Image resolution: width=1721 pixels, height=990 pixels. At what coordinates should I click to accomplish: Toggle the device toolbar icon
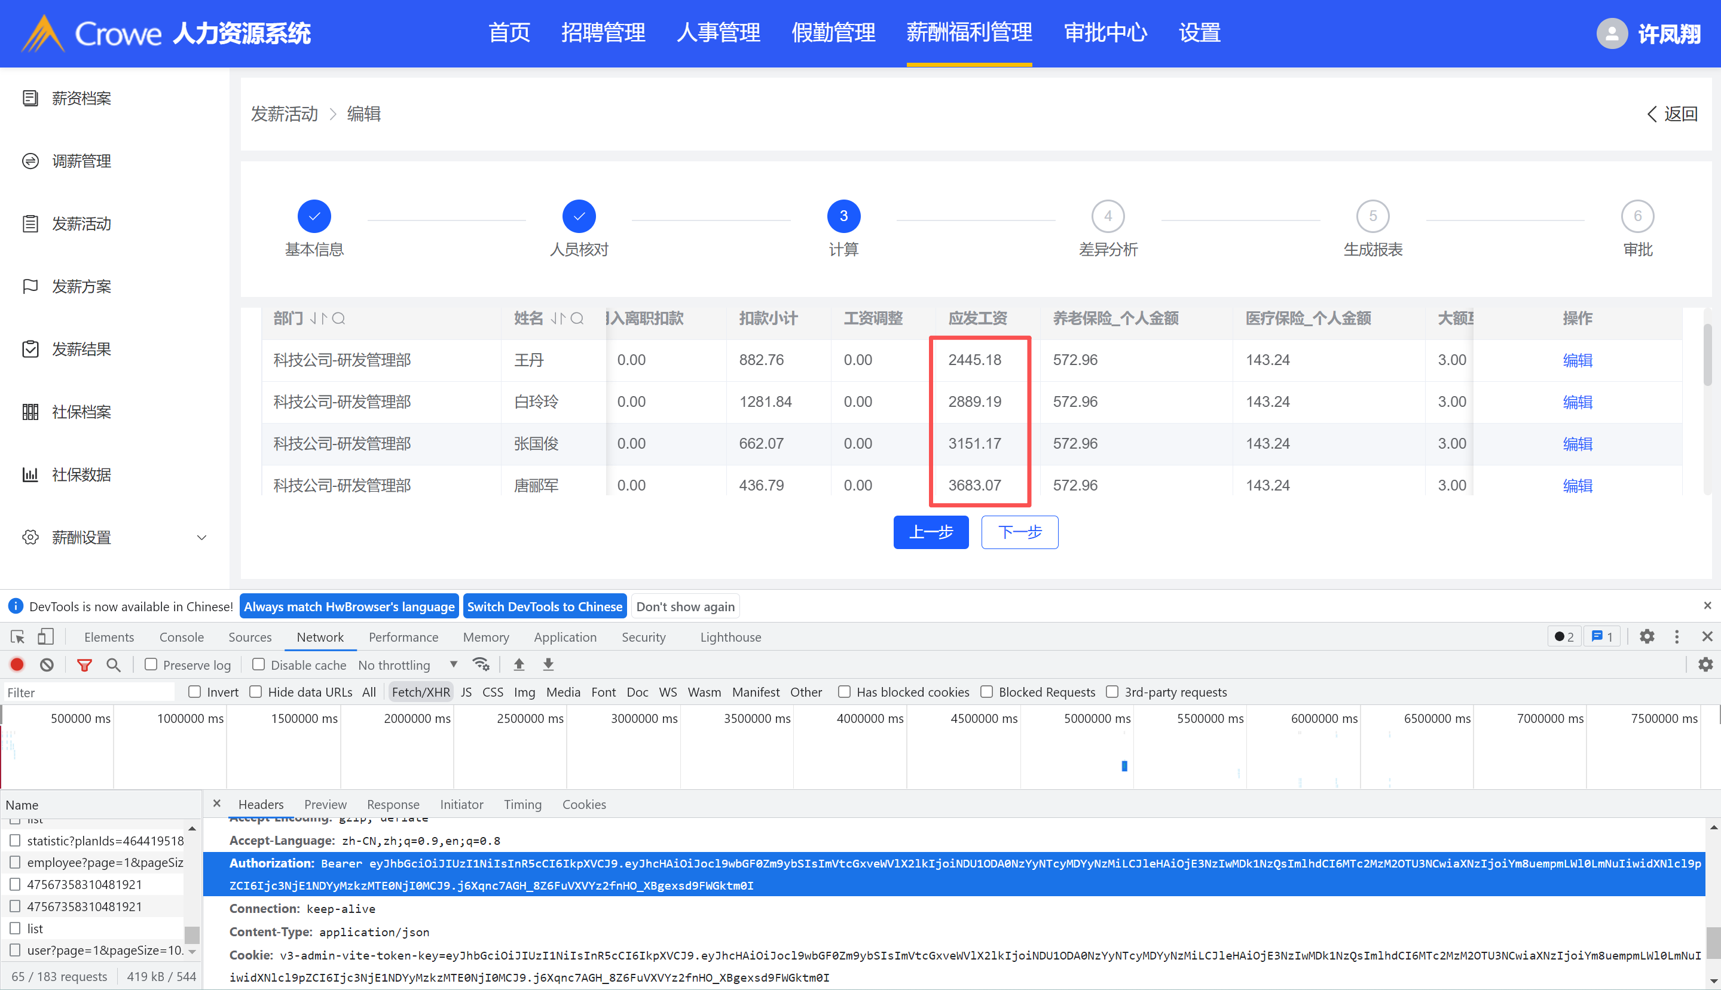(45, 637)
